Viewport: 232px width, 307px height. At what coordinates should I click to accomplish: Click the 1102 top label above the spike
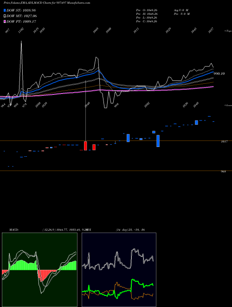[21, 30]
